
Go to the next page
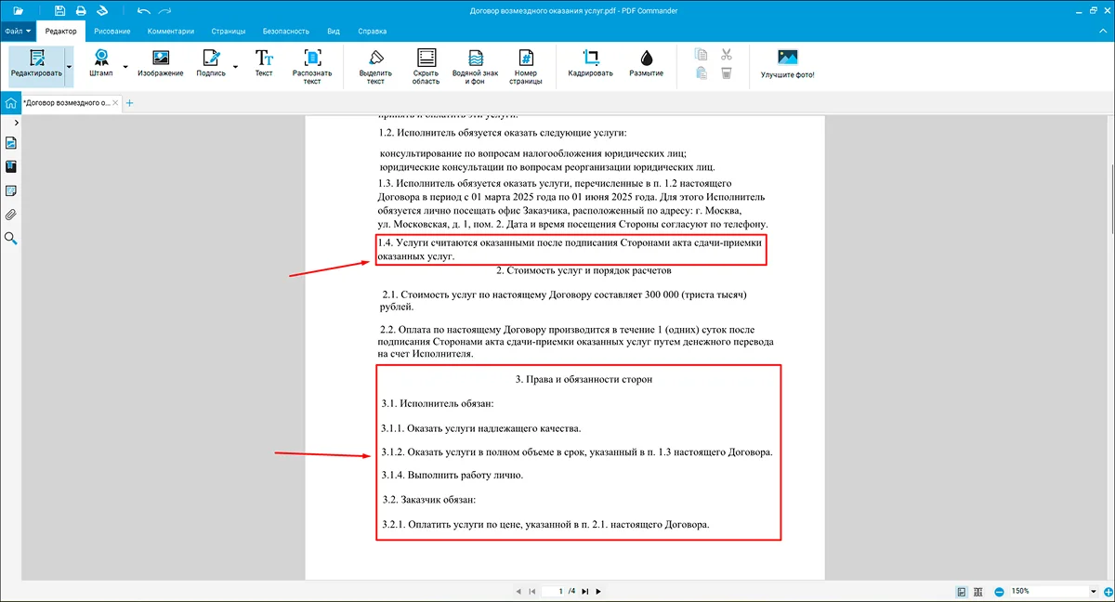(599, 591)
